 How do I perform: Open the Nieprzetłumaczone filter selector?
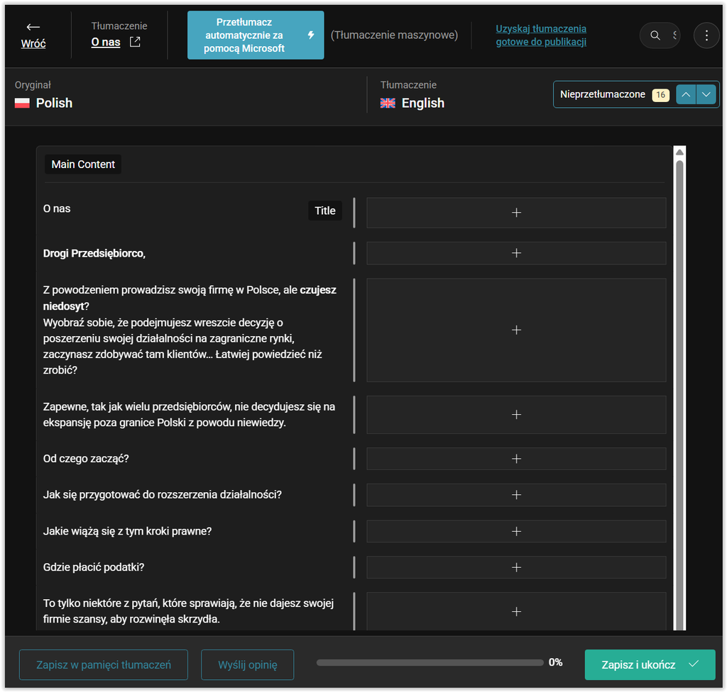click(613, 94)
